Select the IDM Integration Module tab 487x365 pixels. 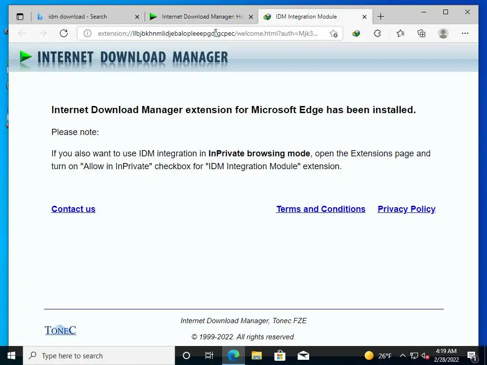315,17
